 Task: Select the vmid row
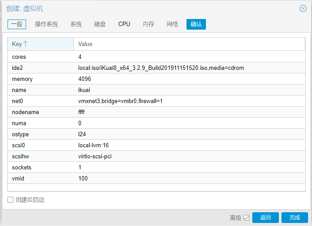[156, 178]
